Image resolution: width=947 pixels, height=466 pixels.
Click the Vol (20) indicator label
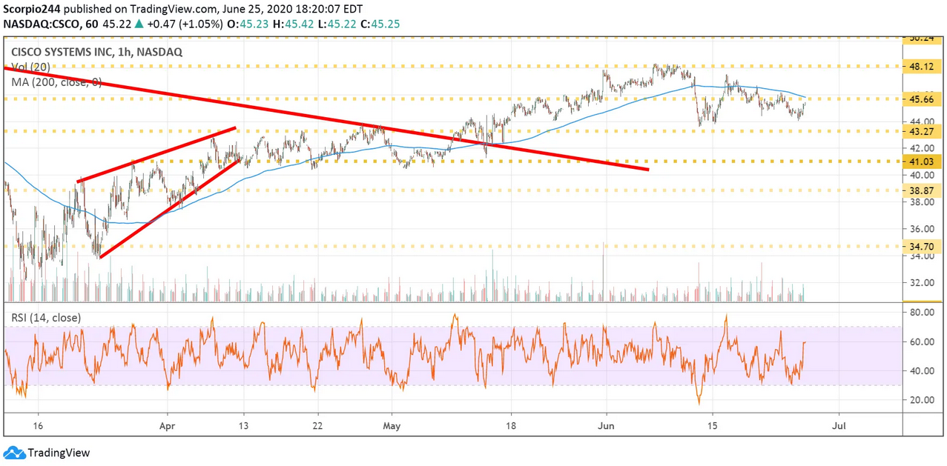[32, 67]
